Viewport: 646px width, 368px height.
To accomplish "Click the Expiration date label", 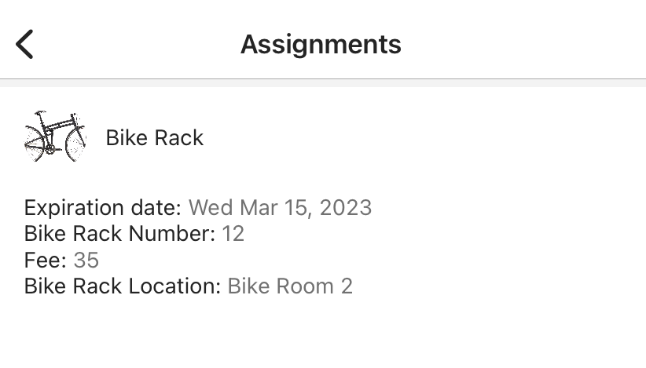I will coord(103,208).
